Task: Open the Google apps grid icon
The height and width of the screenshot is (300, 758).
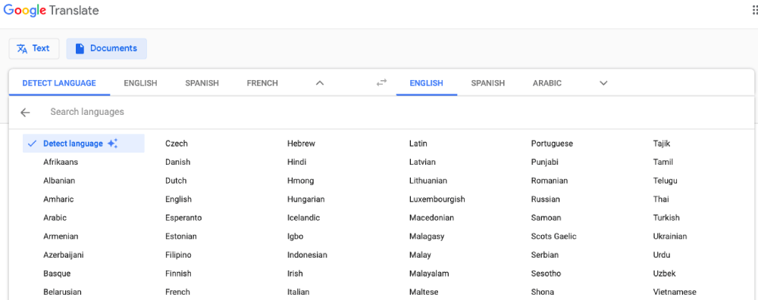Action: point(754,11)
